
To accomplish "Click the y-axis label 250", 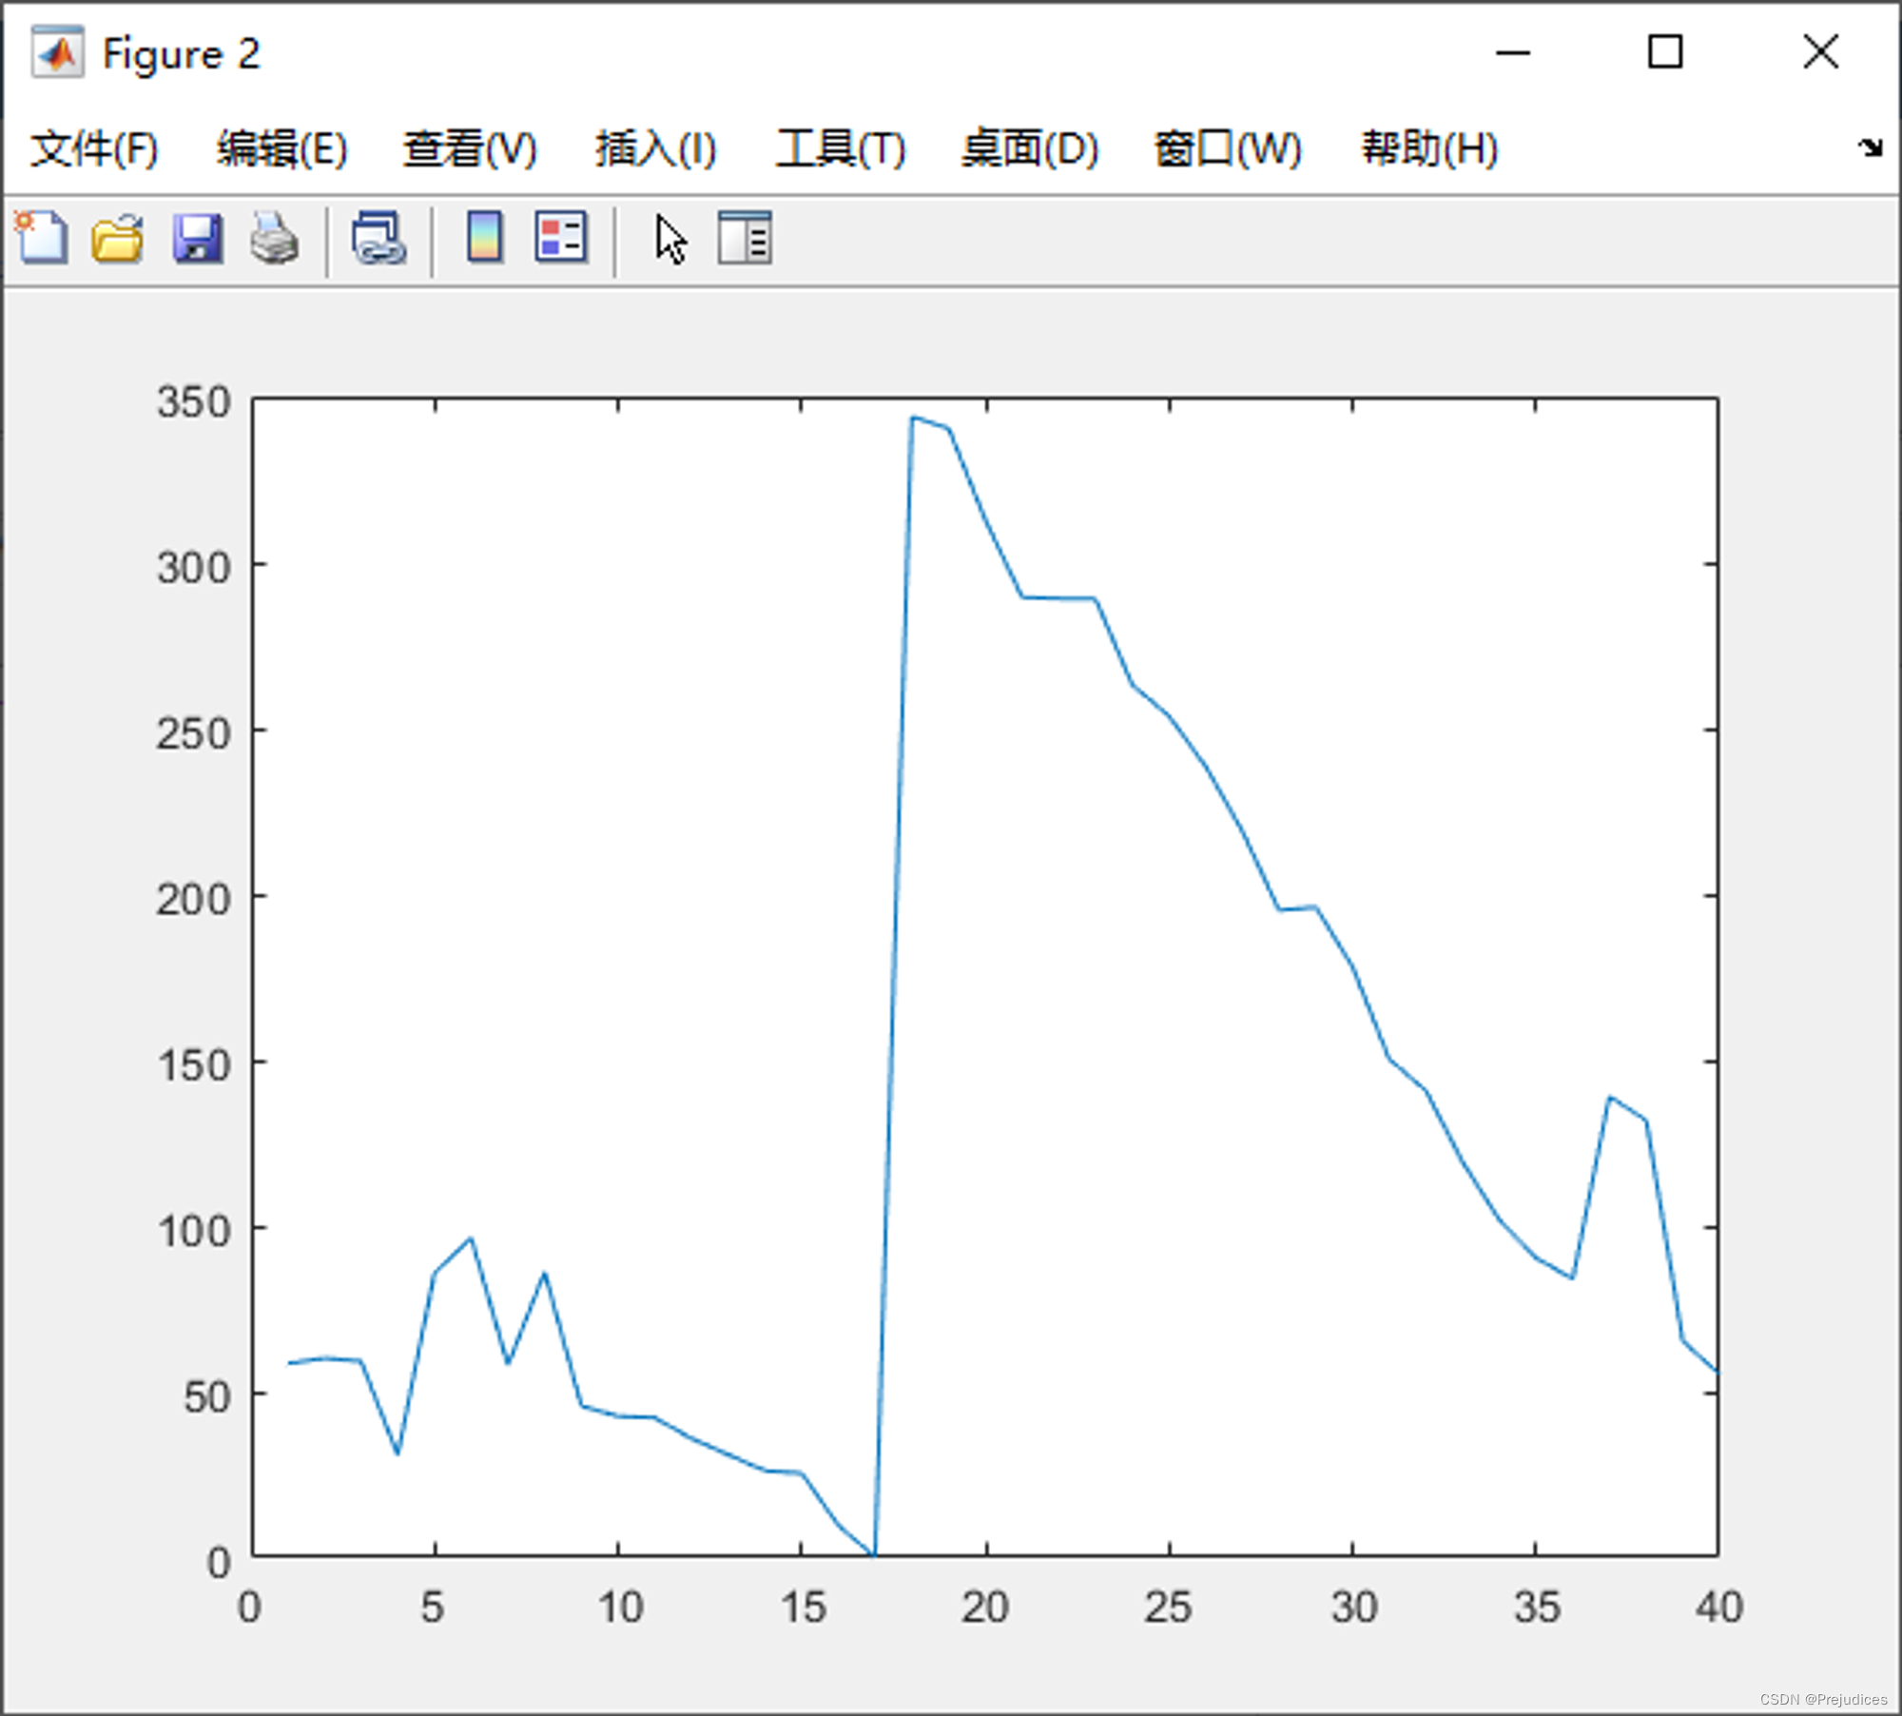I will click(194, 734).
